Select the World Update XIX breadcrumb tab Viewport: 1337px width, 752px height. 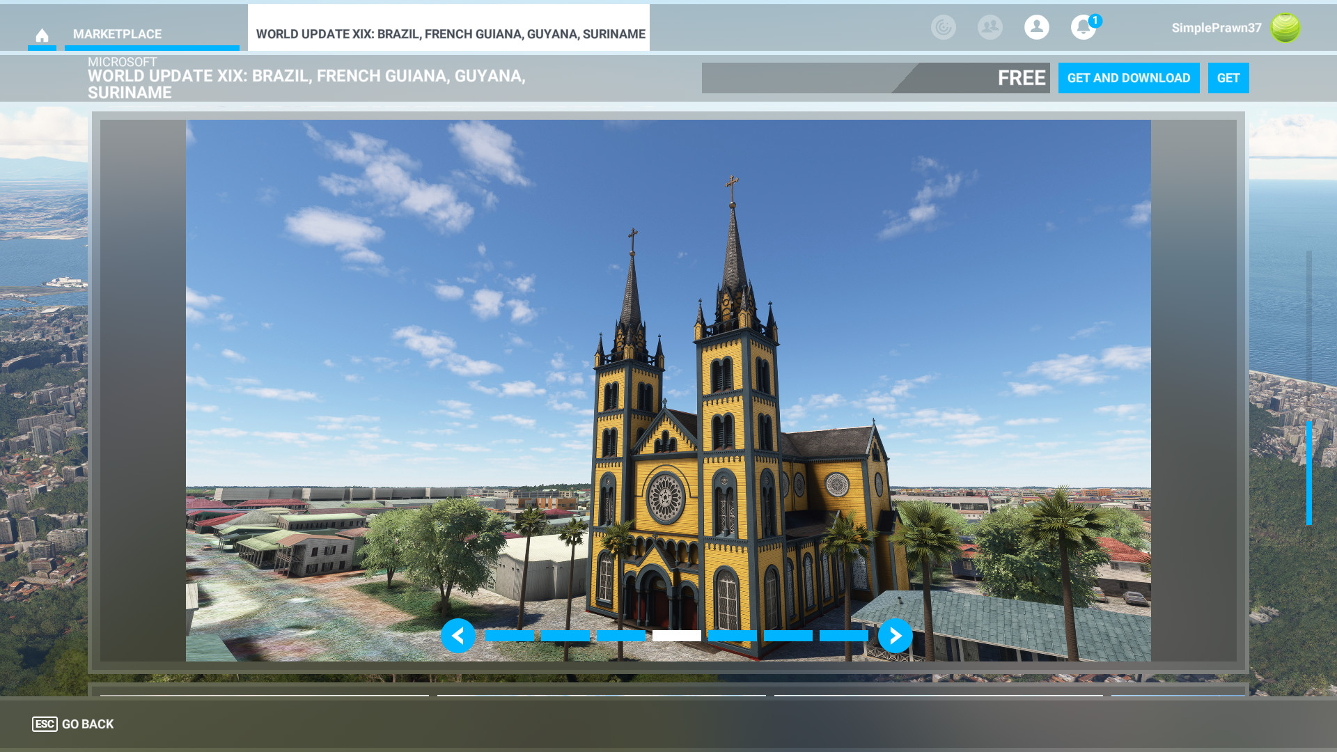[449, 28]
